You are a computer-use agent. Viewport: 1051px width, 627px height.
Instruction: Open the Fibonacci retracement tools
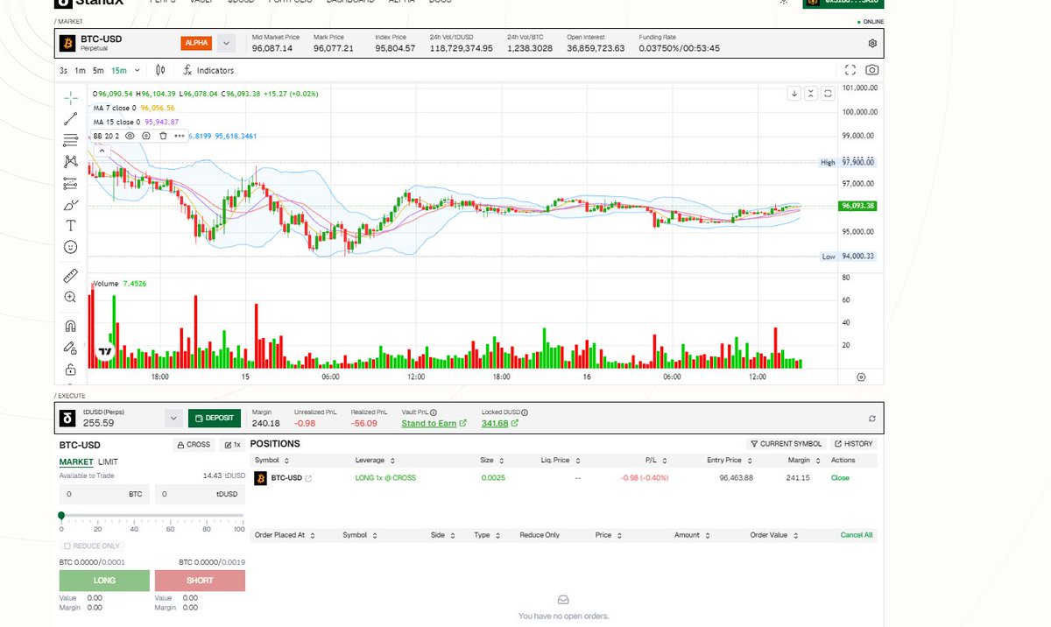point(71,140)
